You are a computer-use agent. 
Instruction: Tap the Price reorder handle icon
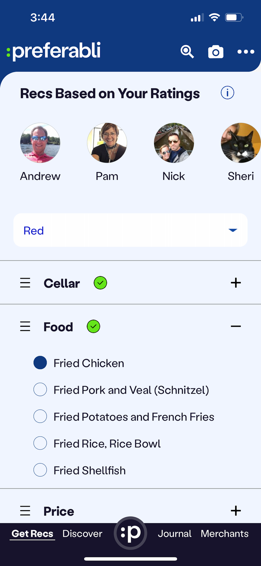pos(25,511)
